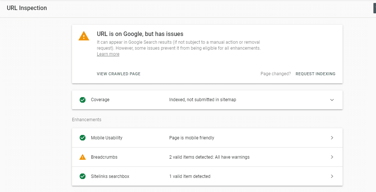The image size is (376, 192).
Task: Click 'Page is mobile friendly' status text
Action: tap(192, 138)
